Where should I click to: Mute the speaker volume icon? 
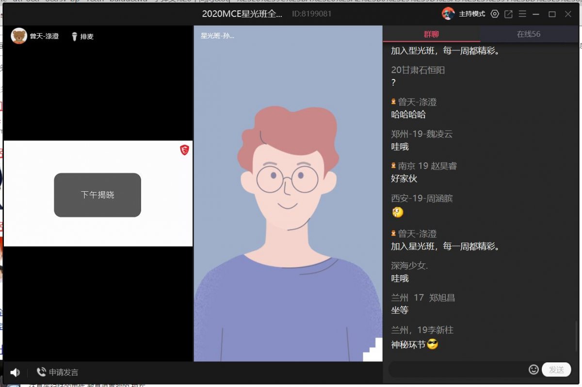(15, 372)
